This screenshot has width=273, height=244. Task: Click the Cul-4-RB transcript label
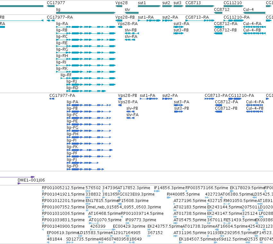coord(252,30)
